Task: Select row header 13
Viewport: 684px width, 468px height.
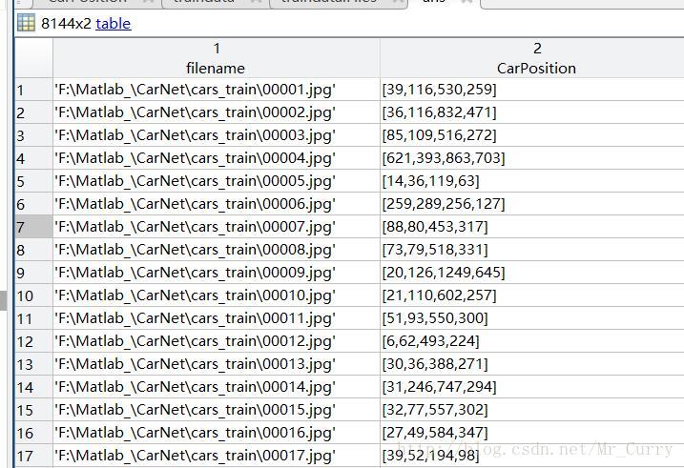Action: [34, 364]
